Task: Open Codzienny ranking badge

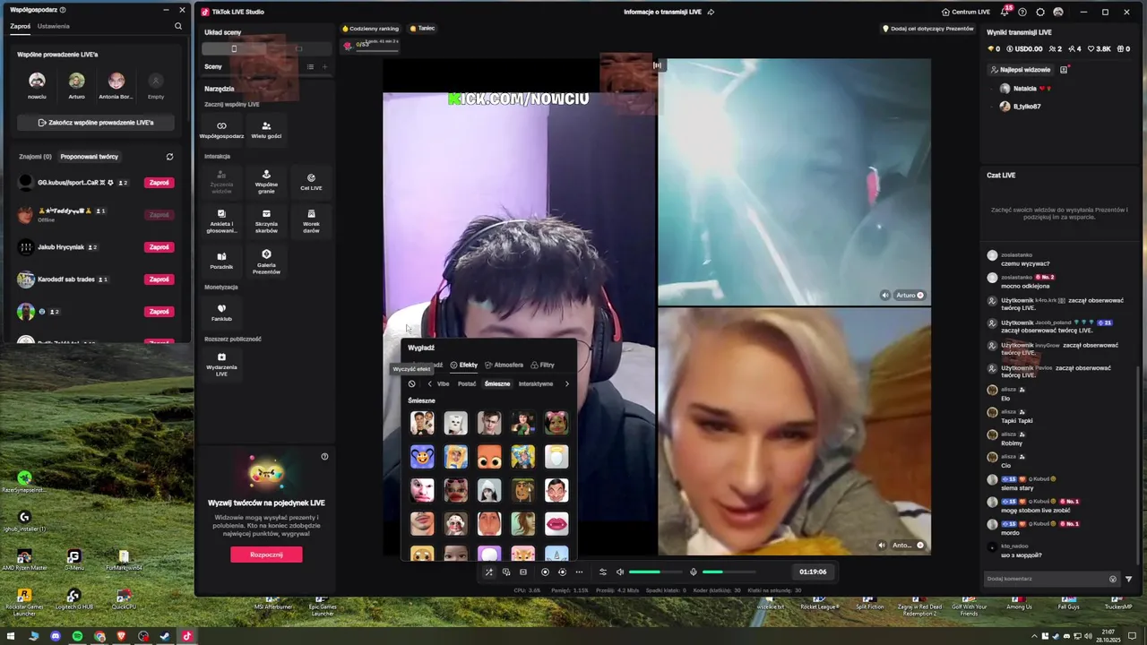Action: (x=371, y=29)
